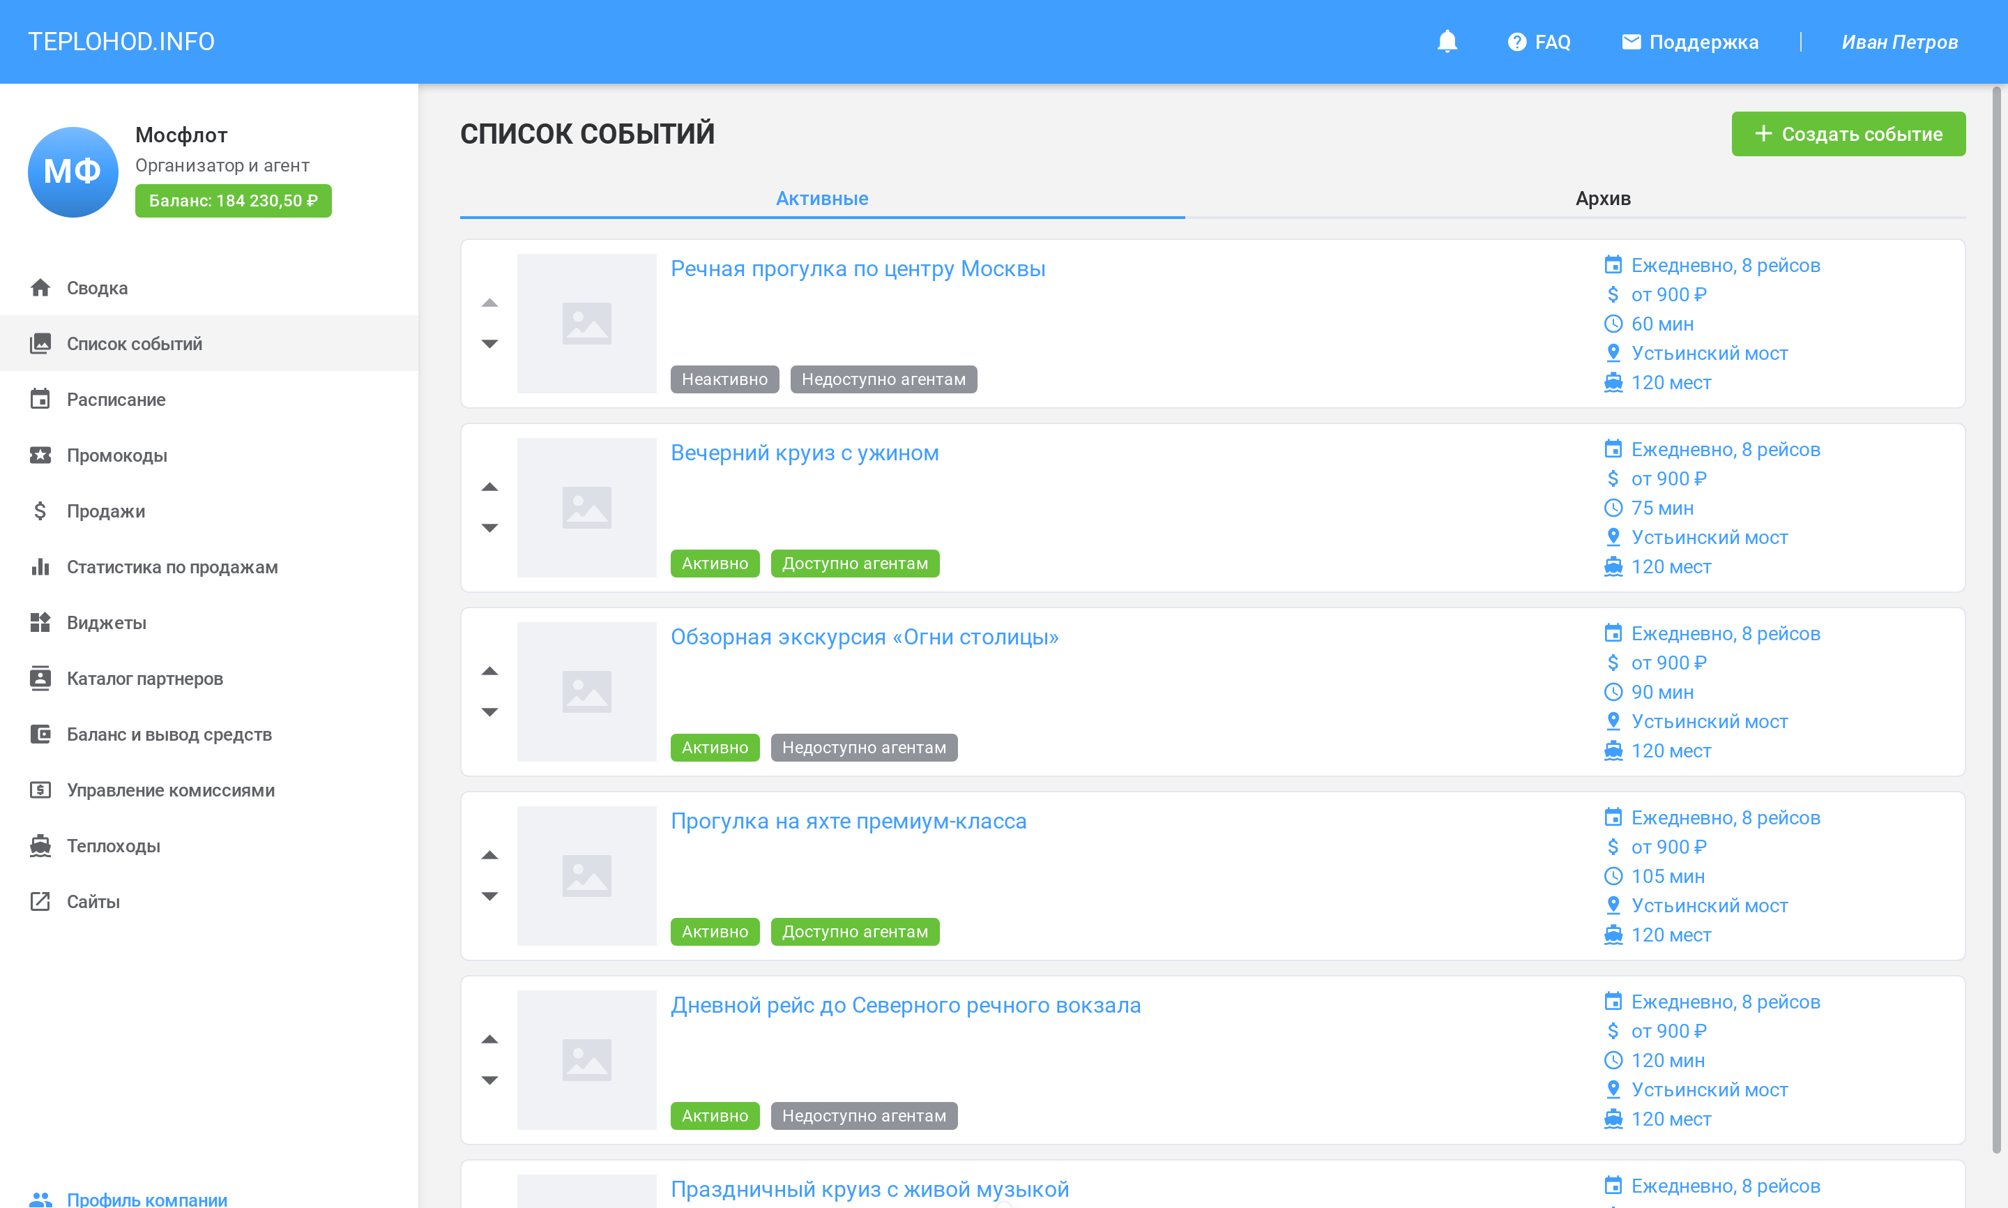
Task: Click the Управление комиссиями icon
Action: (x=40, y=790)
